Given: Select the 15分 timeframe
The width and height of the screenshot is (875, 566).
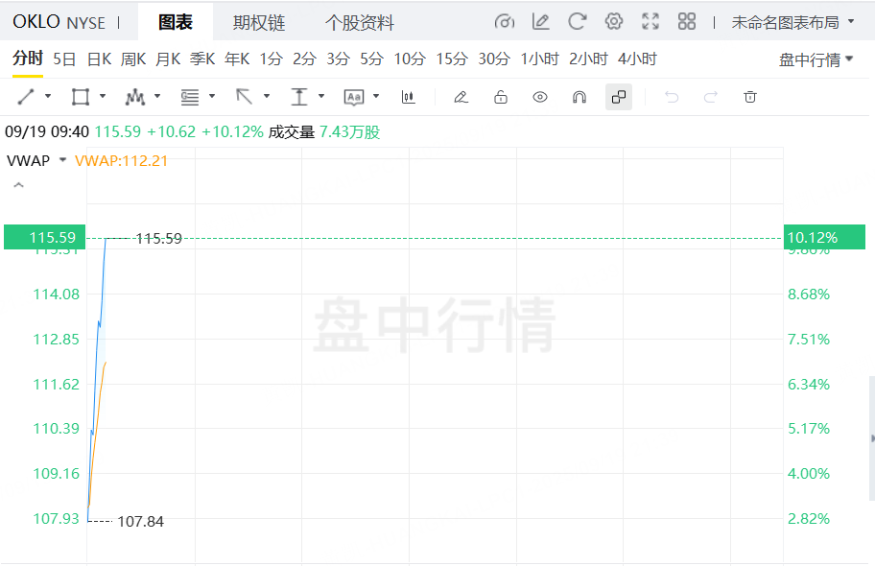Looking at the screenshot, I should 452,59.
